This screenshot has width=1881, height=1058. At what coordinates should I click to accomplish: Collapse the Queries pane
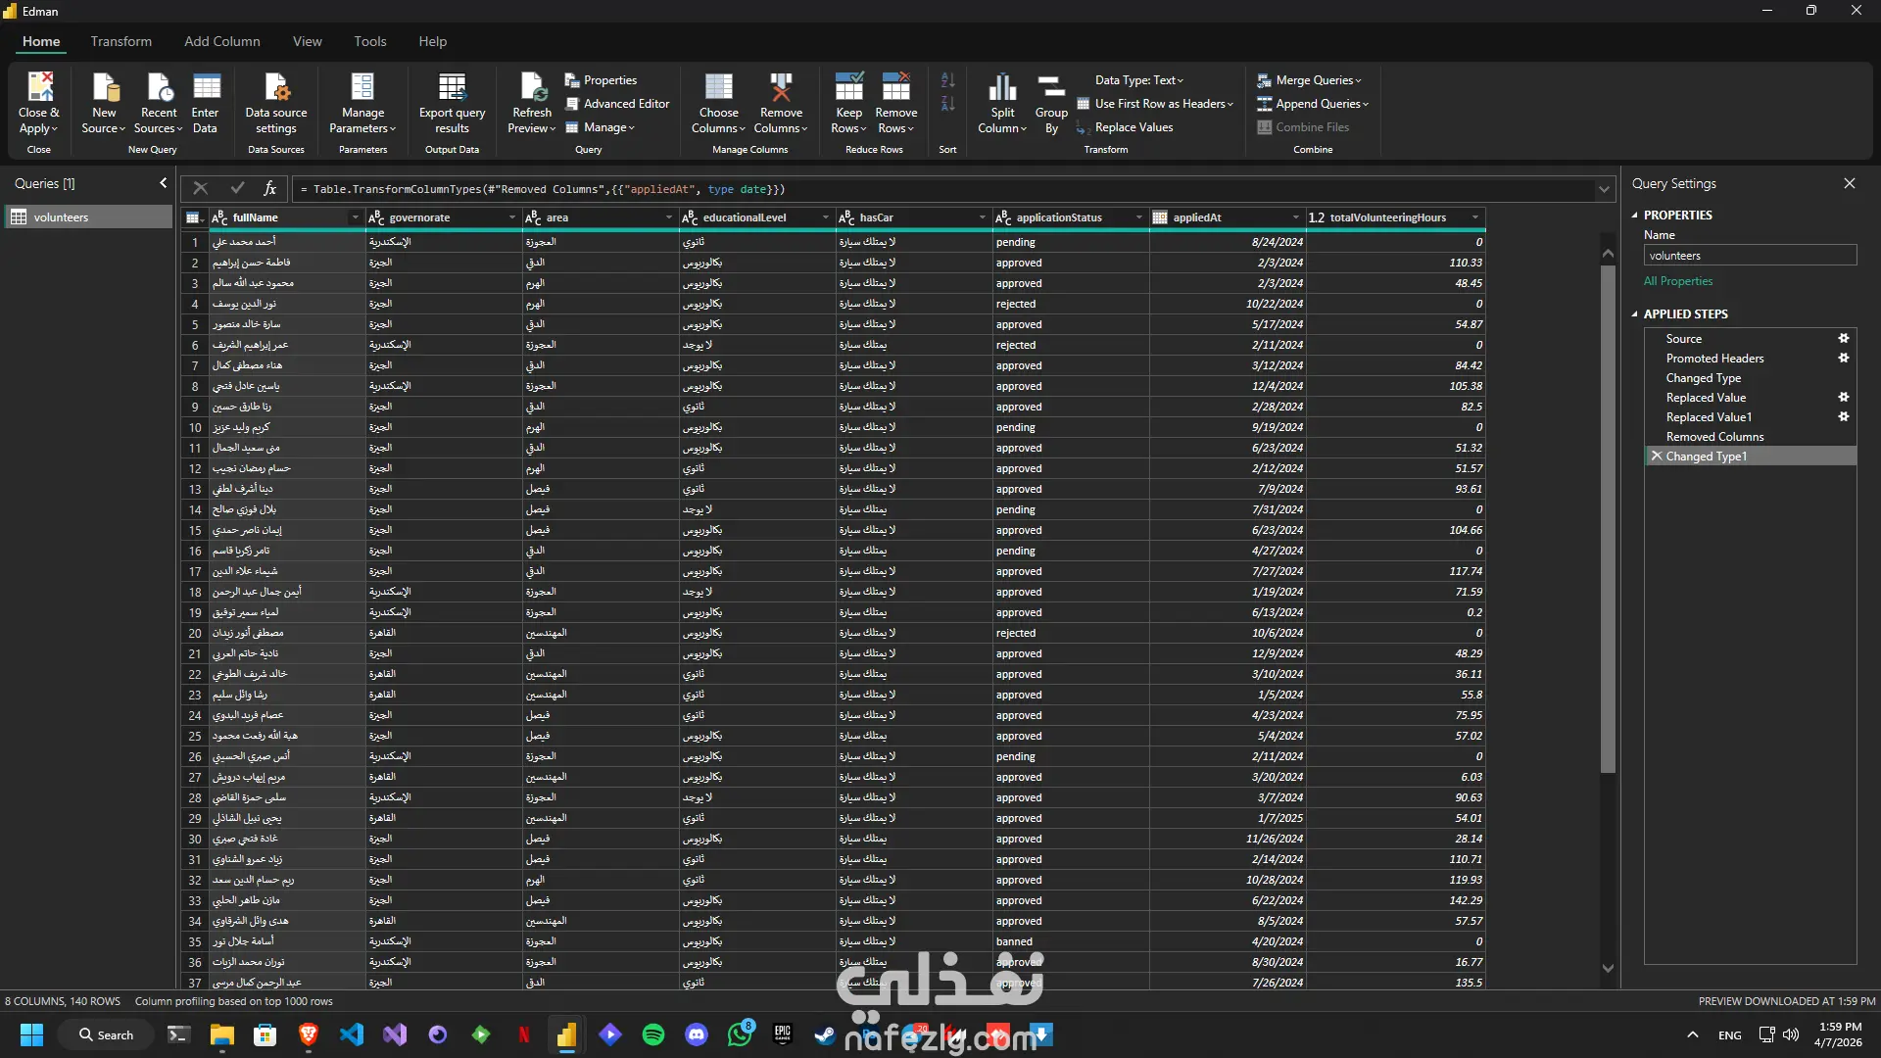tap(163, 183)
